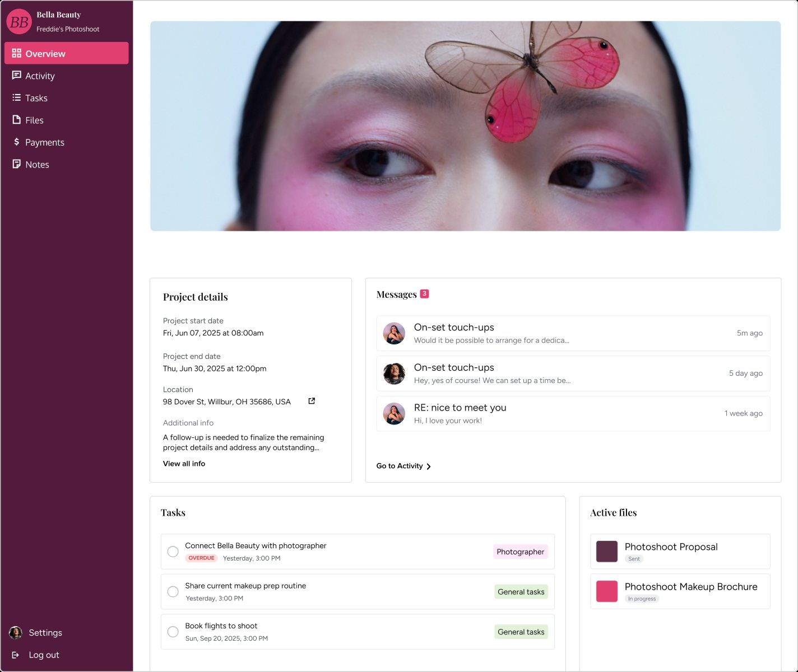This screenshot has width=798, height=672.
Task: Open the Notes page
Action: click(x=66, y=164)
